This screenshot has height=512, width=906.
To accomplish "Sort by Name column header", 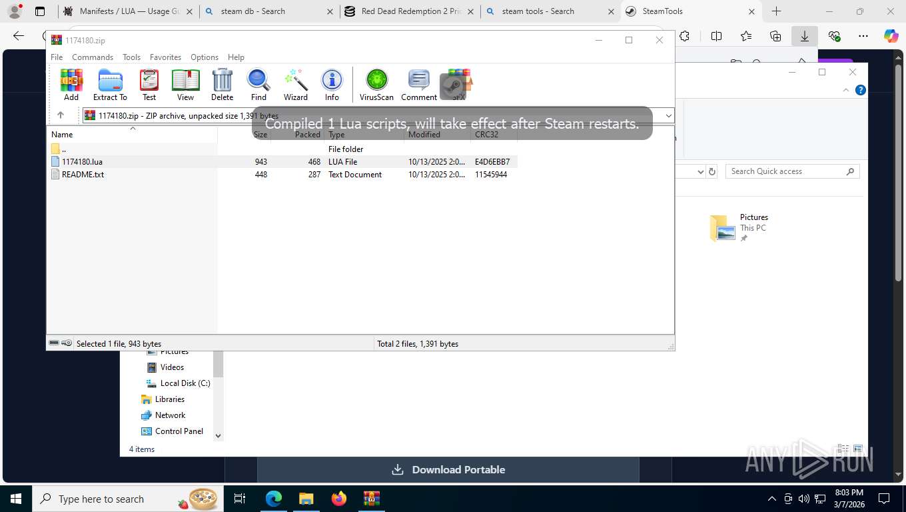I will pyautogui.click(x=132, y=134).
